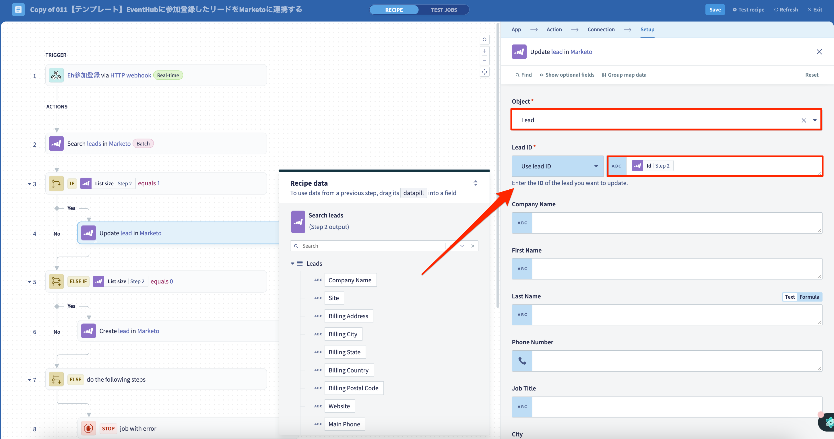Click the IF condition branch icon in step 3
The width and height of the screenshot is (834, 439).
pyautogui.click(x=56, y=183)
